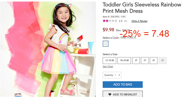The height and width of the screenshot is (97, 185).
Task: Click the Add to Wishlist button
Action: pyautogui.click(x=123, y=94)
